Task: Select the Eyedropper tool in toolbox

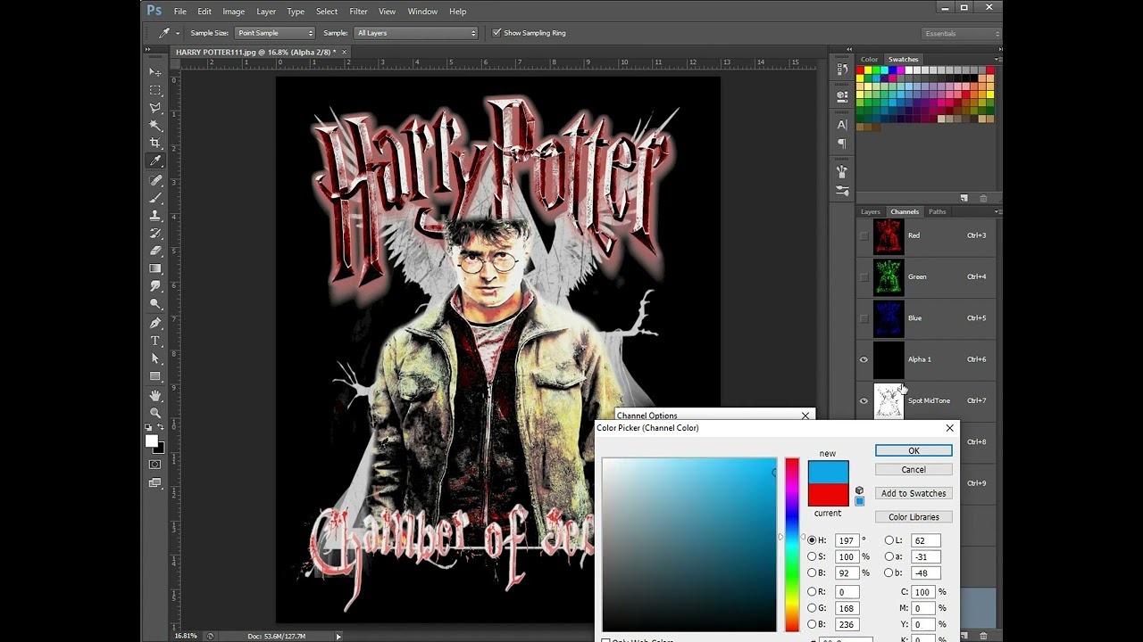Action: [155, 161]
